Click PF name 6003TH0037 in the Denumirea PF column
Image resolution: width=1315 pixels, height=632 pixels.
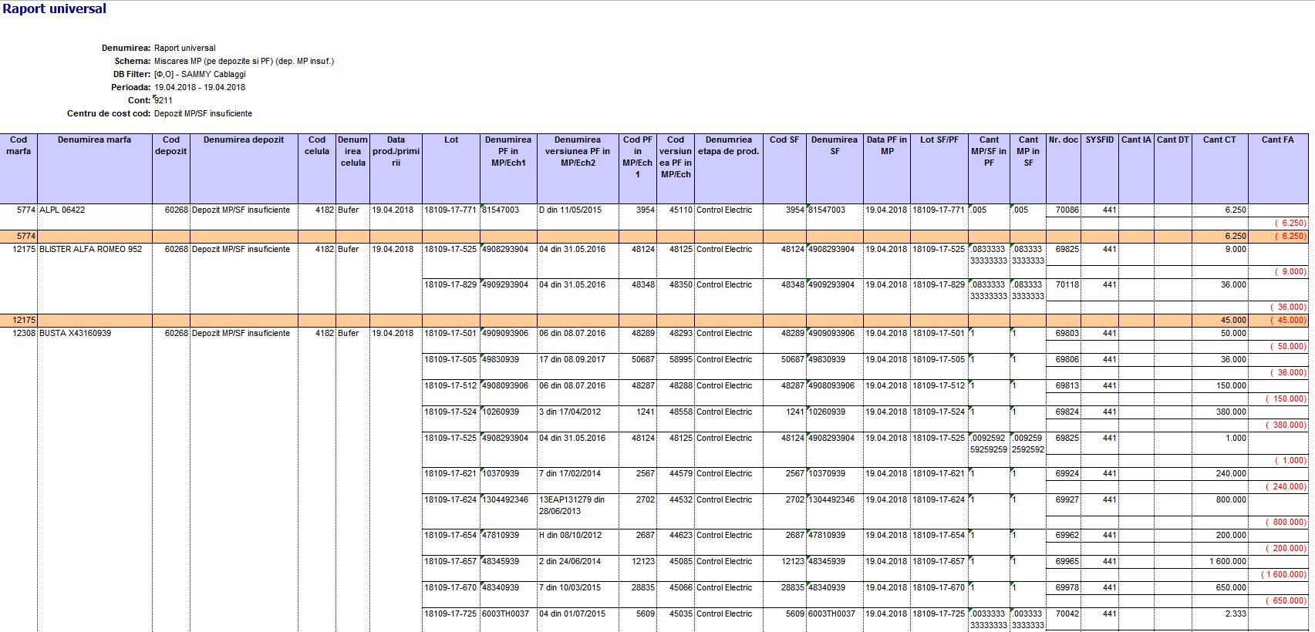point(506,614)
